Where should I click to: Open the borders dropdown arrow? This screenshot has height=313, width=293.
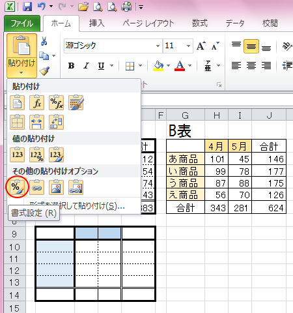141,65
